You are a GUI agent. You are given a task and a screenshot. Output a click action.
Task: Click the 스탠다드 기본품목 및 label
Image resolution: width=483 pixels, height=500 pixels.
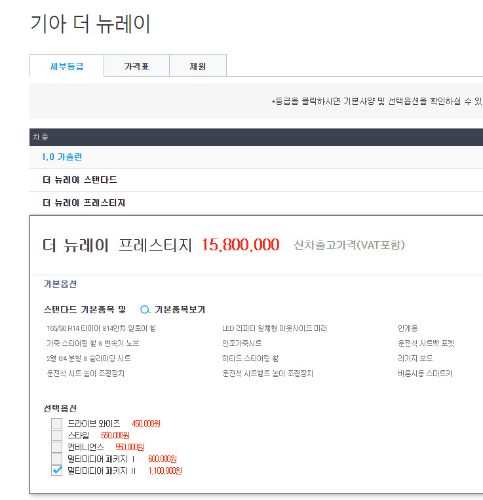[85, 309]
